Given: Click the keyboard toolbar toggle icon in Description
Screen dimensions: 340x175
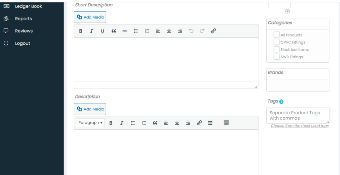Looking at the screenshot, I should click(226, 123).
